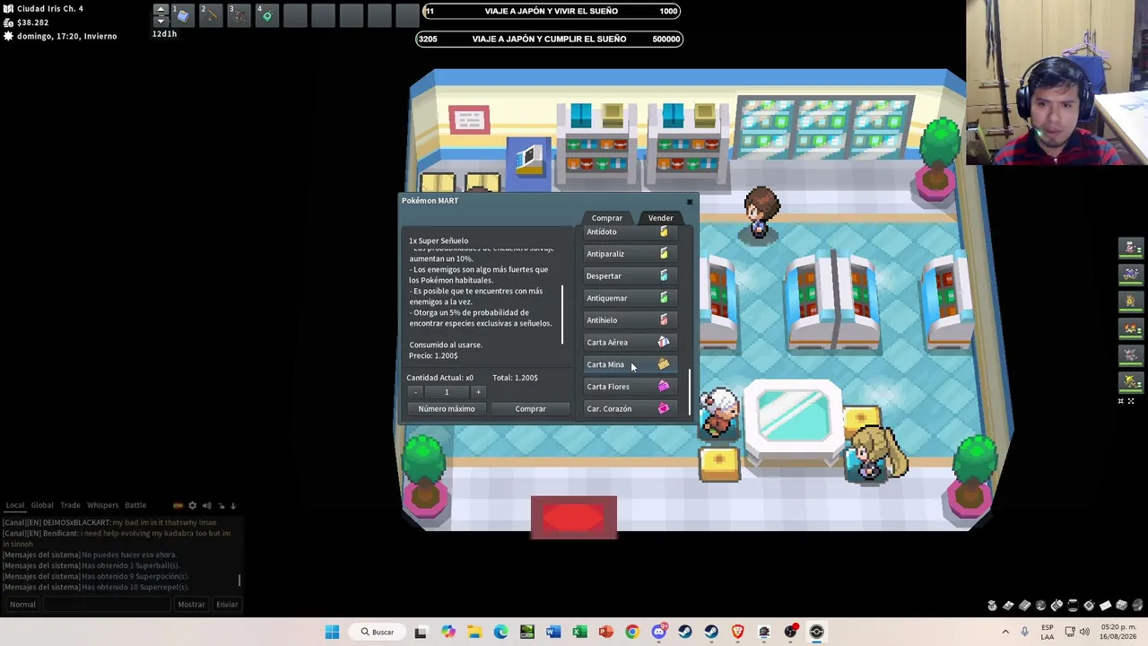This screenshot has height=646, width=1148.
Task: Select Despertar in the shop list
Action: coord(629,275)
